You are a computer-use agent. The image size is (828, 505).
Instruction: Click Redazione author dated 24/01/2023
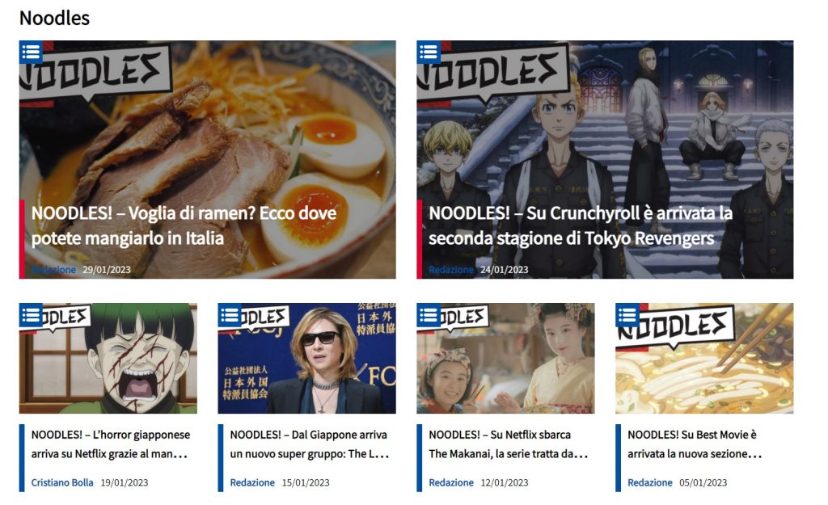[x=451, y=270]
